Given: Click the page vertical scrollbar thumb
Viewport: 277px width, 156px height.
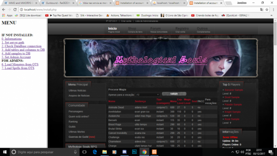Looking at the screenshot, I should pos(275,34).
